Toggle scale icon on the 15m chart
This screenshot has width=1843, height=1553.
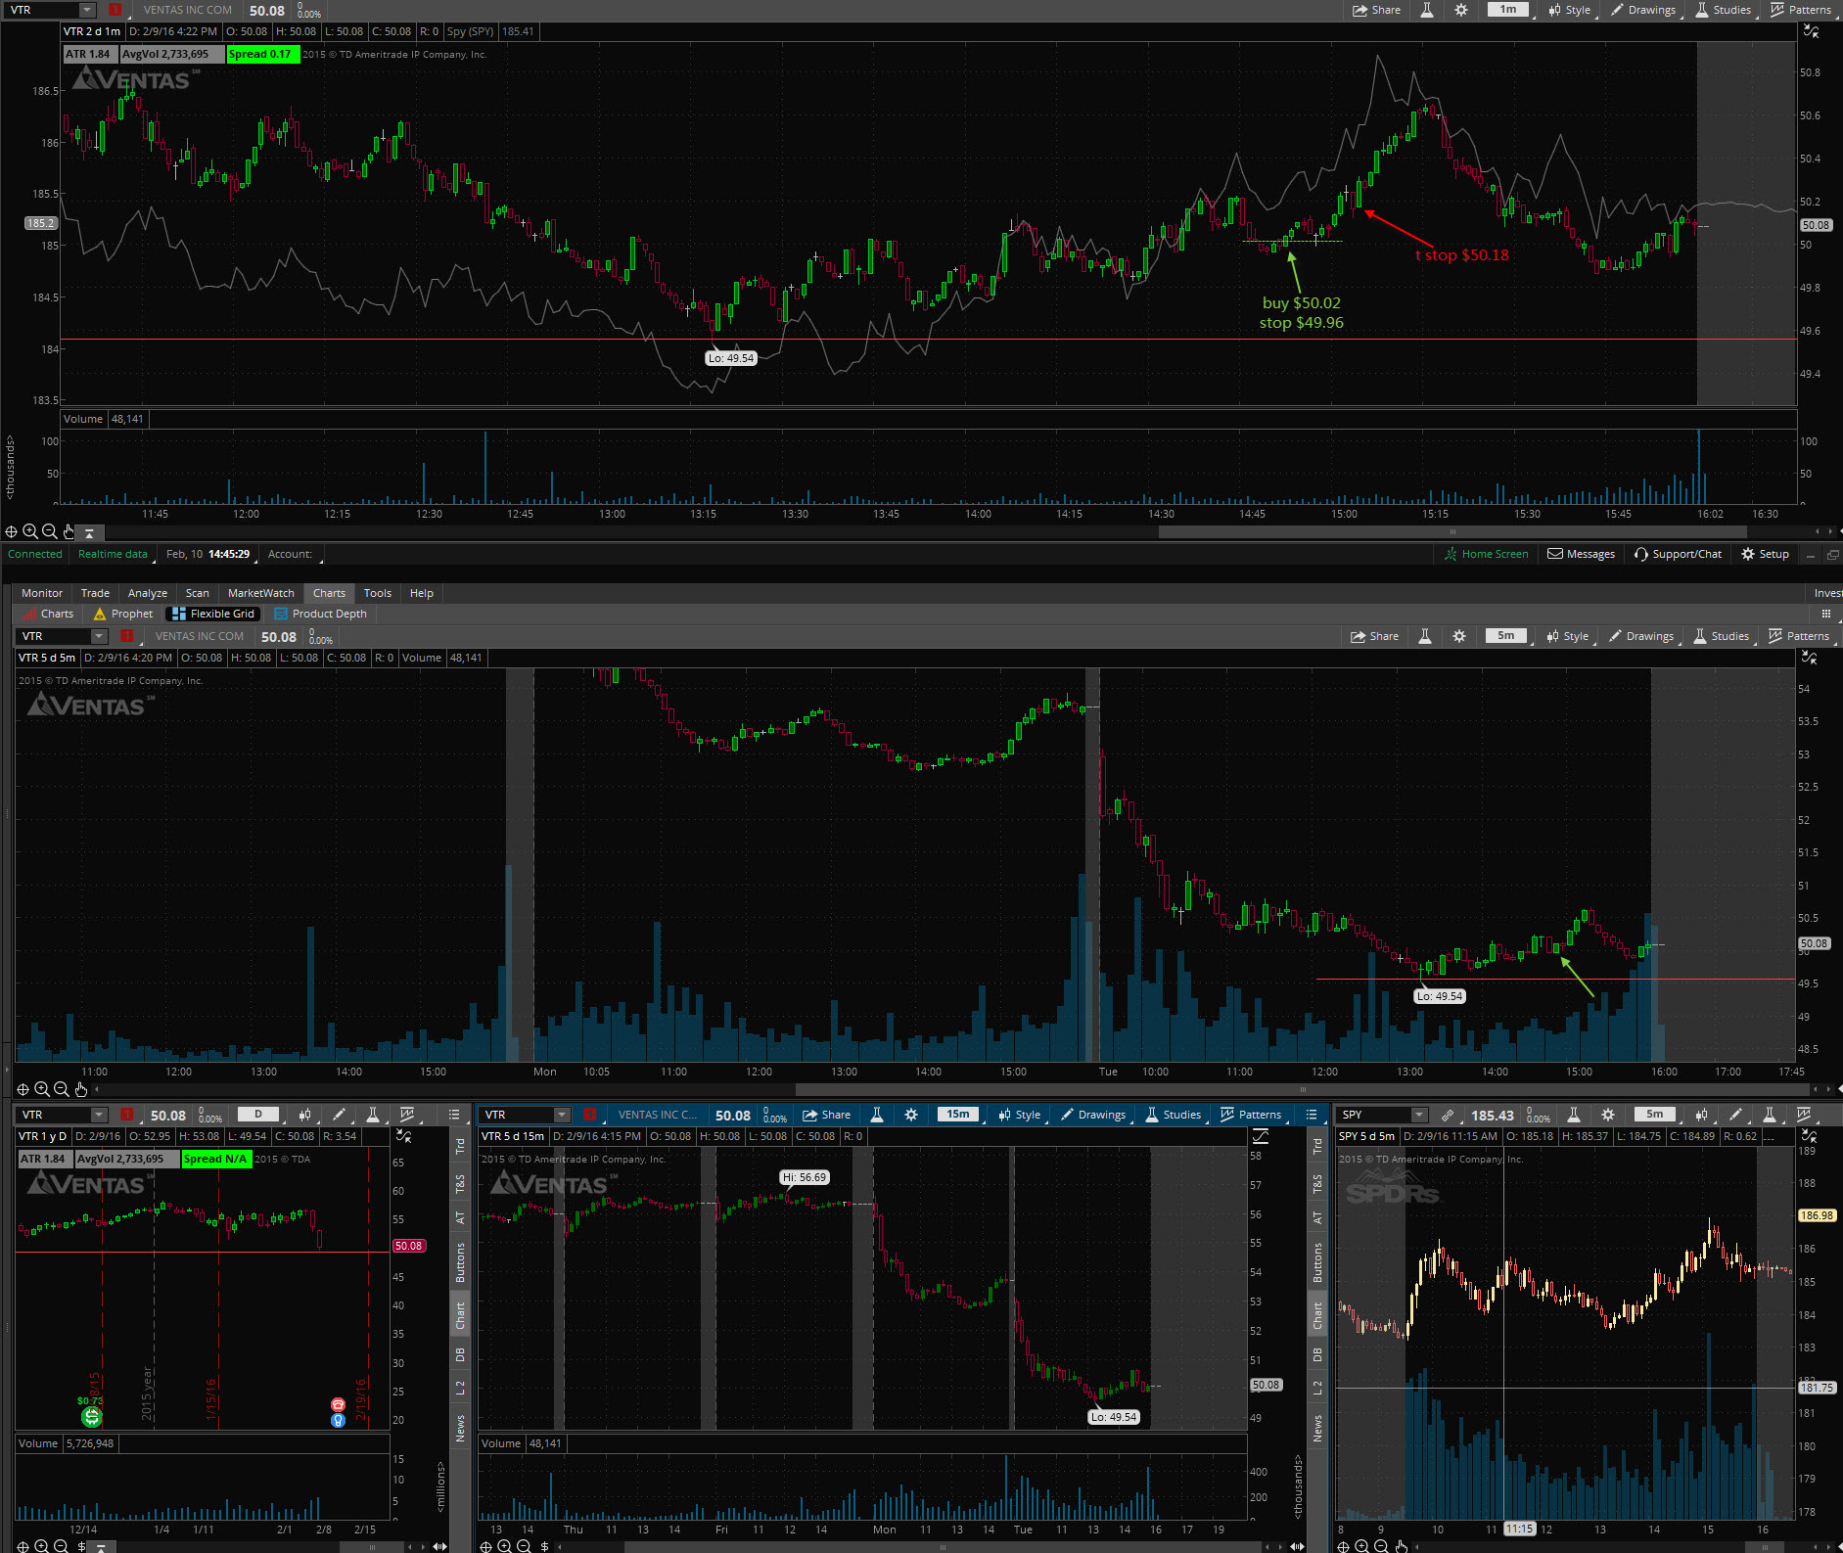click(1261, 1137)
